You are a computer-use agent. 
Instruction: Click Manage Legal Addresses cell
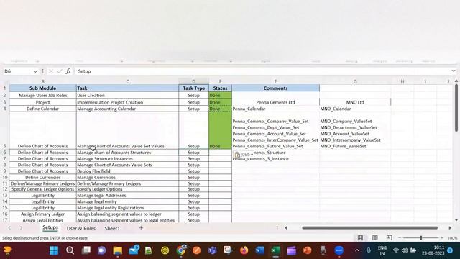[x=127, y=195]
